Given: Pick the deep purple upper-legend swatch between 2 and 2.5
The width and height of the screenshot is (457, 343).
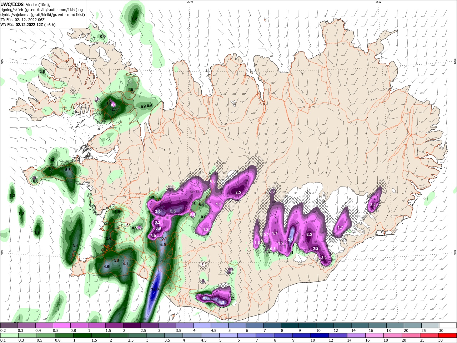Looking at the screenshot, I should tap(132, 325).
